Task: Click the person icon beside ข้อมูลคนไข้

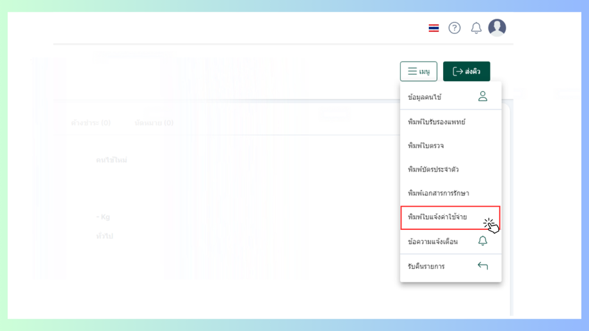Action: click(x=483, y=97)
